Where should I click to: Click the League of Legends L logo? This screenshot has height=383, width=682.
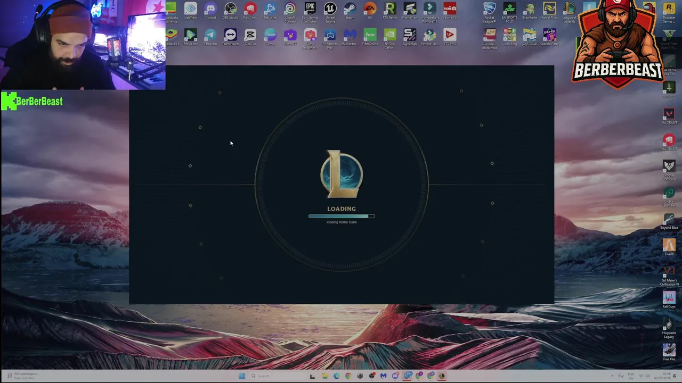[x=342, y=174]
